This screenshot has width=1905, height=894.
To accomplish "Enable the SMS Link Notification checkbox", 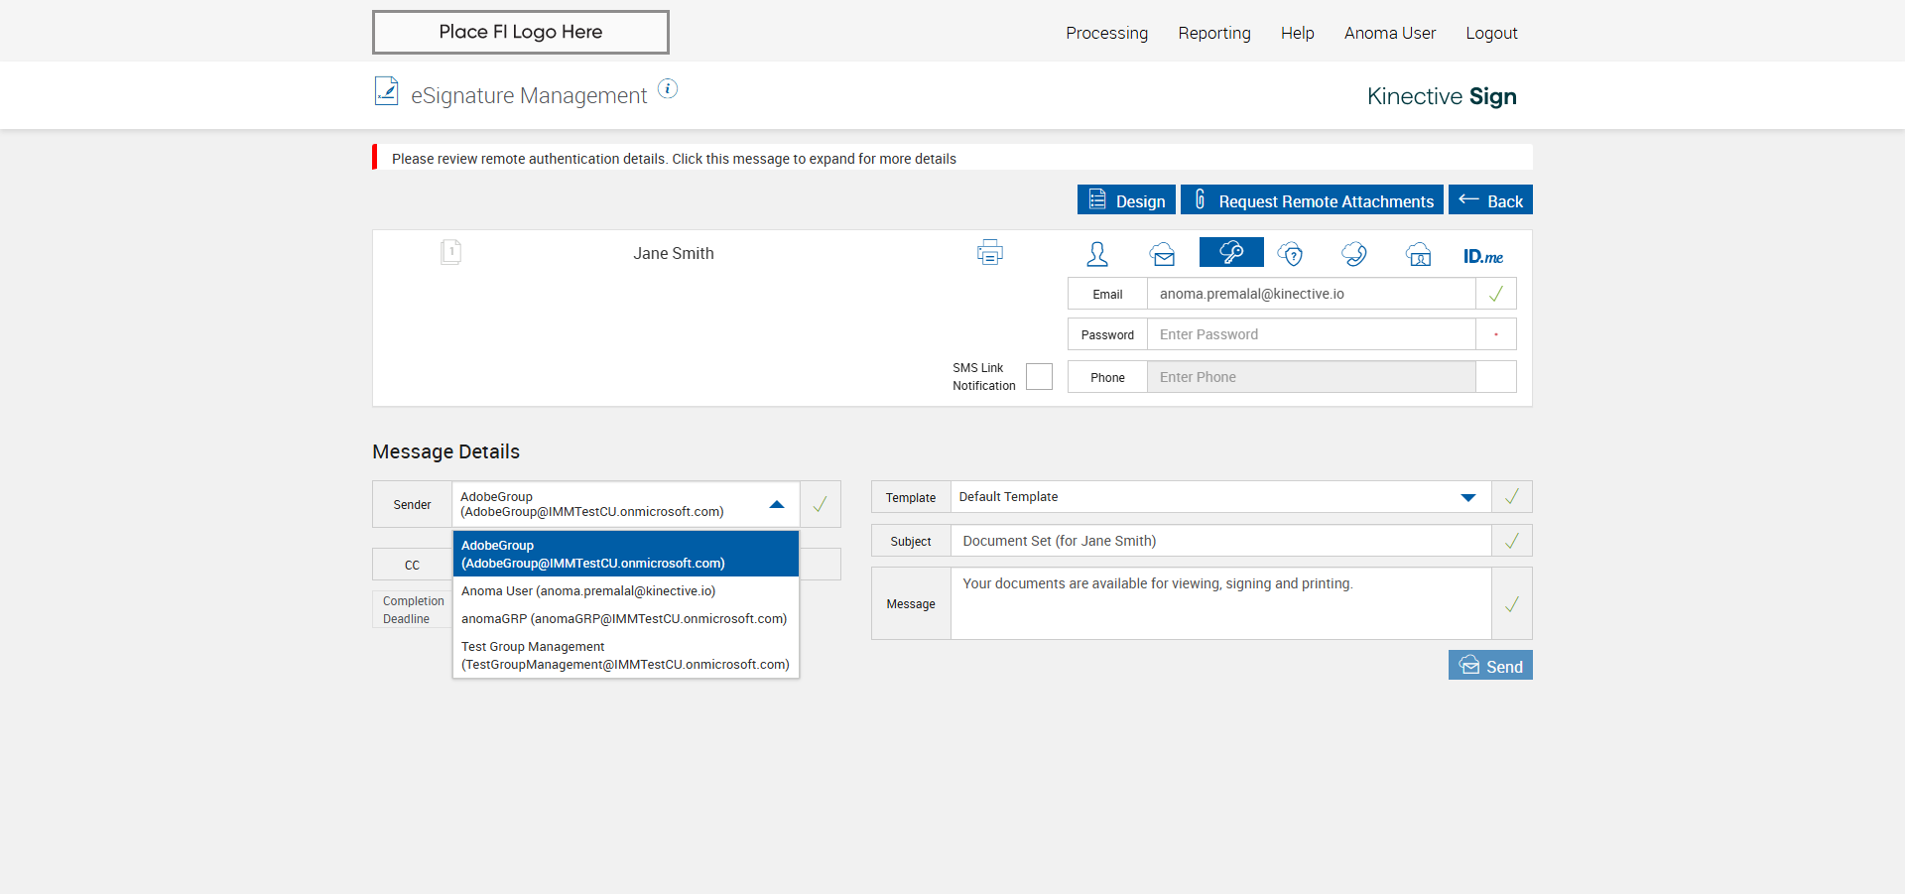I will (x=1039, y=377).
